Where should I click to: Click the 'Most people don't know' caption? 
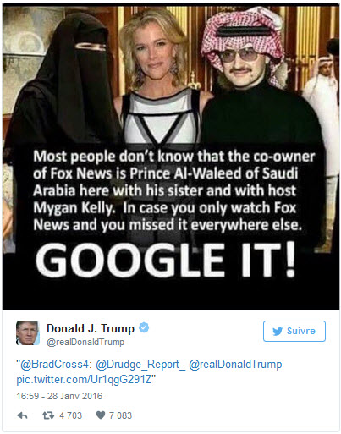click(174, 190)
